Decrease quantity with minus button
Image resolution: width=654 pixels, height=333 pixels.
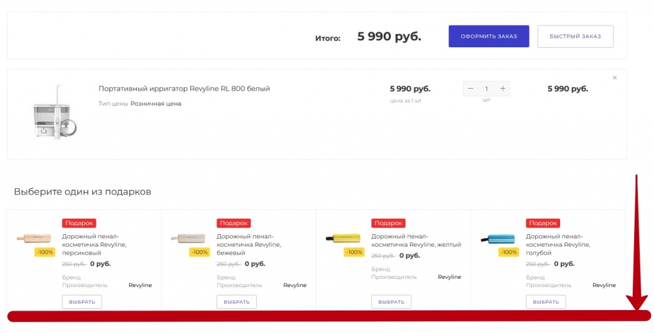click(471, 89)
